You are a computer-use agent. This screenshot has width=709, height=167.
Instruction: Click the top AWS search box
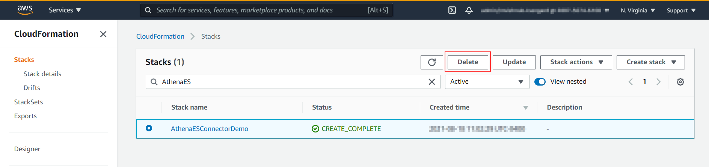[266, 10]
